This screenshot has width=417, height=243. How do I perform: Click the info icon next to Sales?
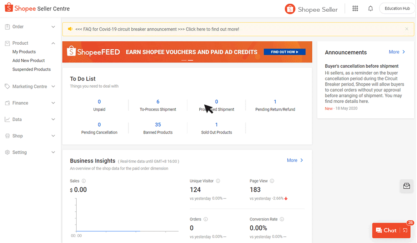coord(84,181)
